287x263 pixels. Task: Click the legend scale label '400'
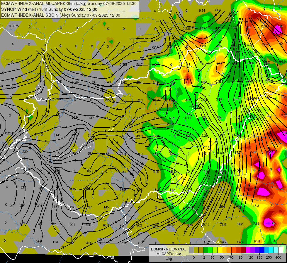point(278,257)
